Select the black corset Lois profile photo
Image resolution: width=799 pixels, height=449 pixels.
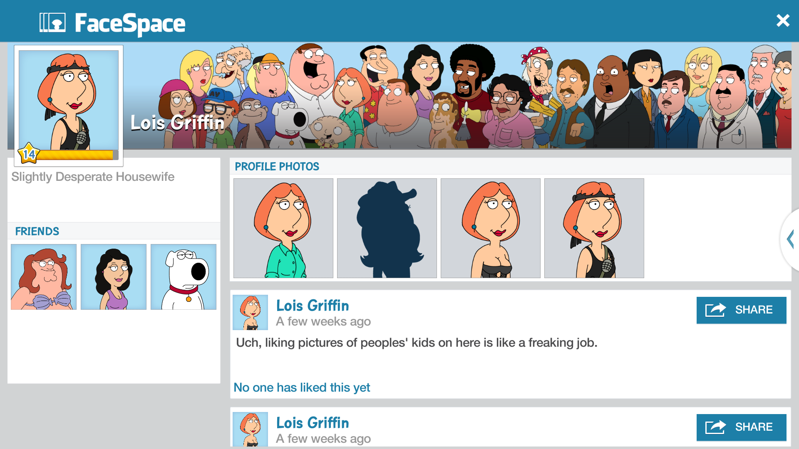491,228
